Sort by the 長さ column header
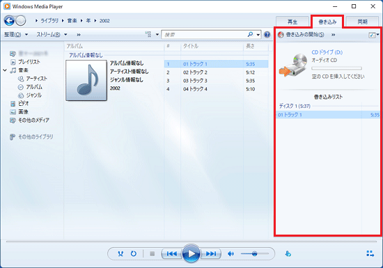This screenshot has height=268, width=383. (256, 46)
